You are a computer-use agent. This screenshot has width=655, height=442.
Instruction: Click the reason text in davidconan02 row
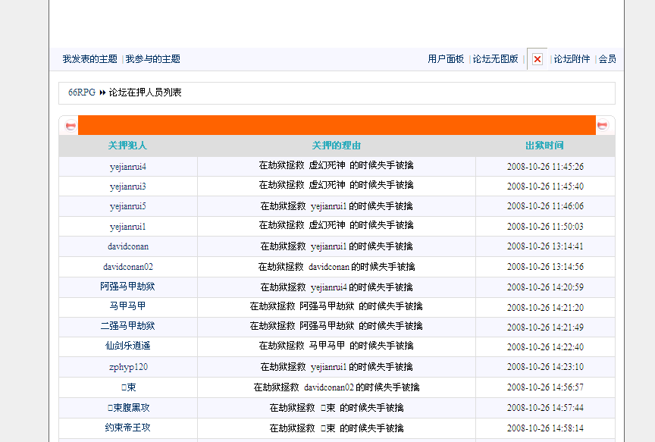337,267
